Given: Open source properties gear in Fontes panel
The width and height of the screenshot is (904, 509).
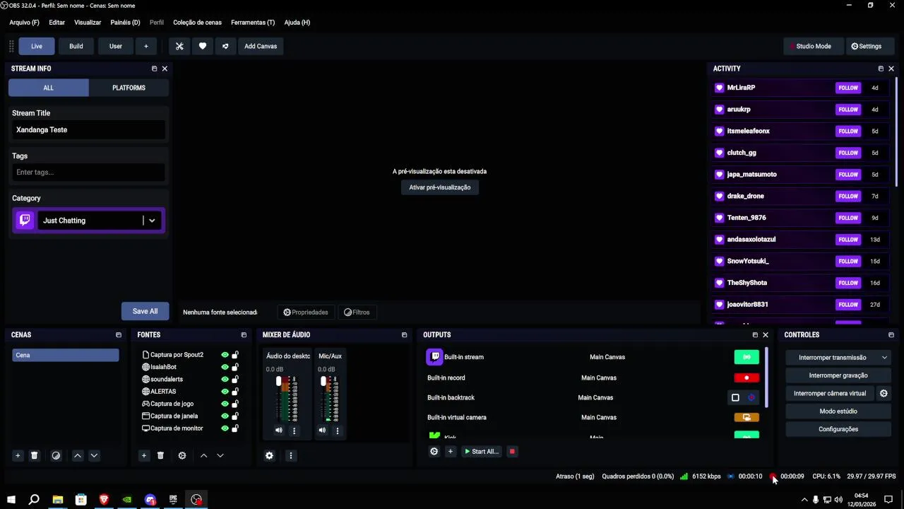Looking at the screenshot, I should pyautogui.click(x=182, y=456).
